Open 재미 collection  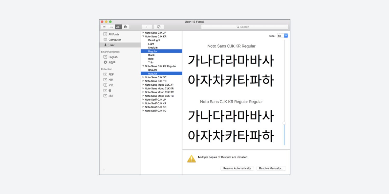pos(120,96)
